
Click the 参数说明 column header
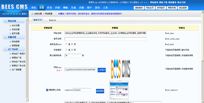[x=48, y=28]
